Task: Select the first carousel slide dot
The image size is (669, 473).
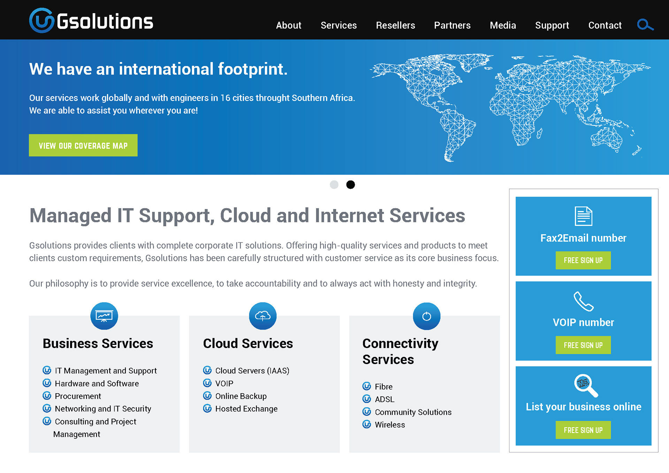Action: pos(334,185)
